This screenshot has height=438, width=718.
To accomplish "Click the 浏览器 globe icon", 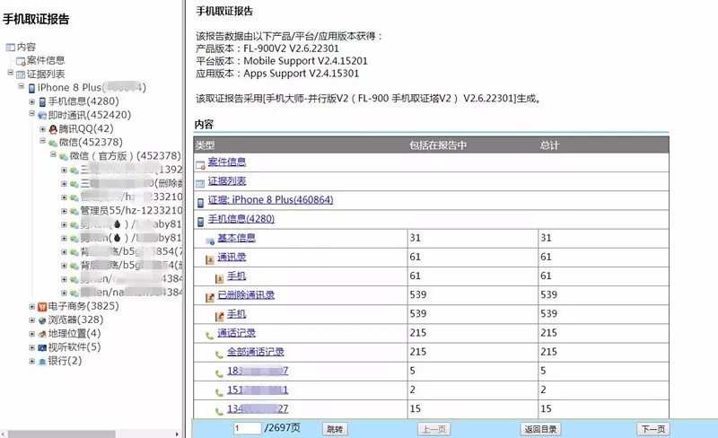I will tap(42, 320).
